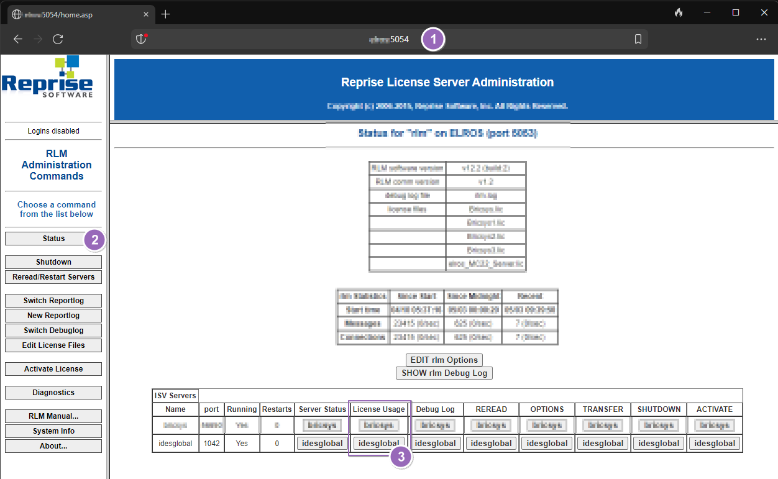Click the tracking protection shield icon
Viewport: 778px width, 479px height.
click(141, 39)
